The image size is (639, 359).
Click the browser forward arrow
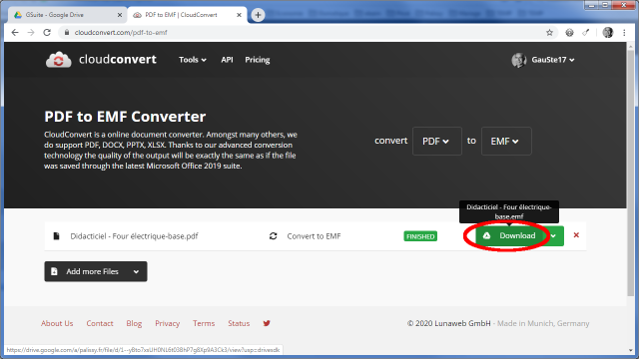(x=31, y=33)
